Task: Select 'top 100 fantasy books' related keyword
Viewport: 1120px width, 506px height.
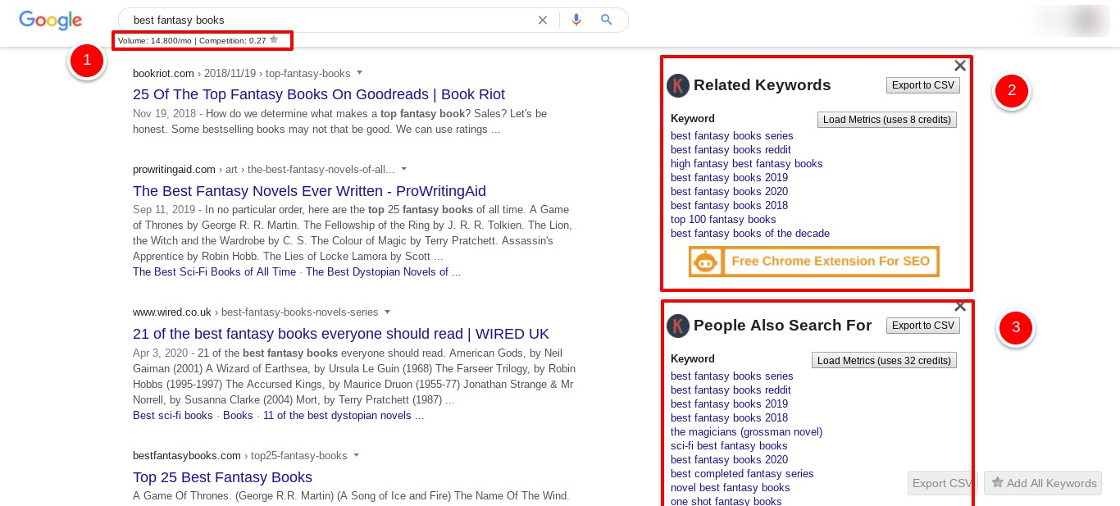Action: [x=723, y=219]
